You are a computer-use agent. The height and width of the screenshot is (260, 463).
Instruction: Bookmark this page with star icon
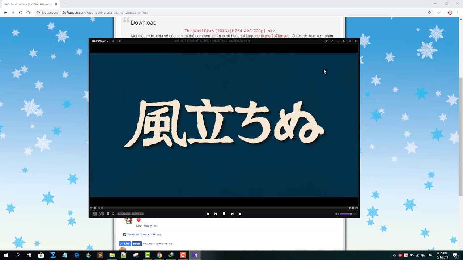click(429, 12)
